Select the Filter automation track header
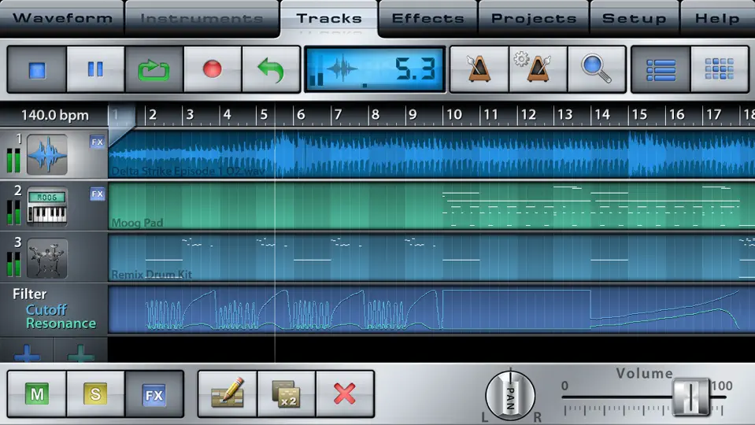The height and width of the screenshot is (425, 755). 29,294
